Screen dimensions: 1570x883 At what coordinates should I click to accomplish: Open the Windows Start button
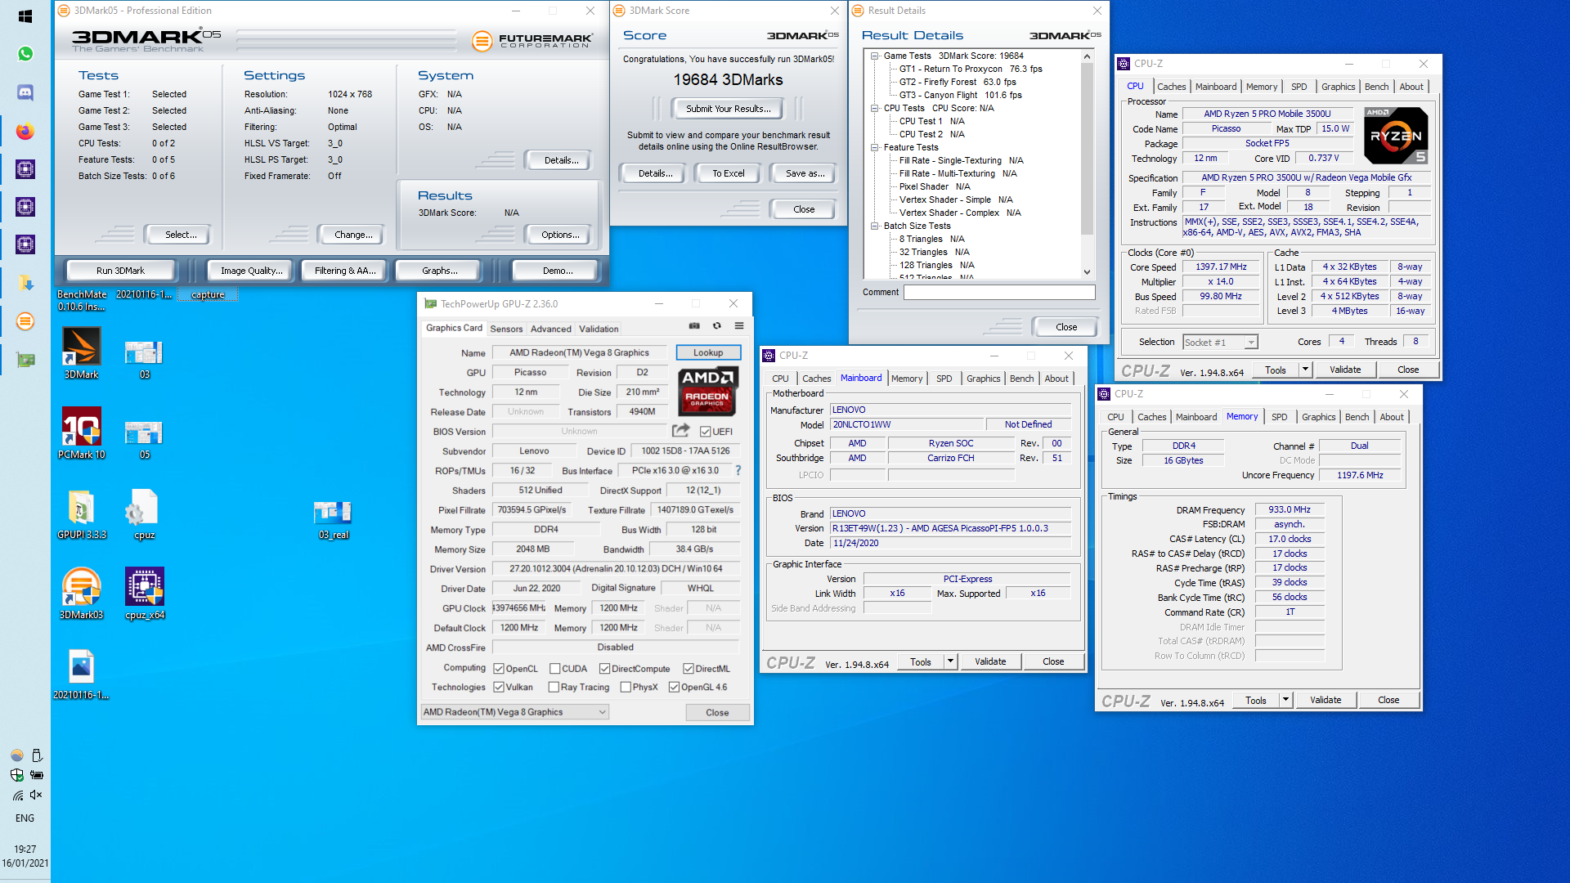(x=25, y=16)
